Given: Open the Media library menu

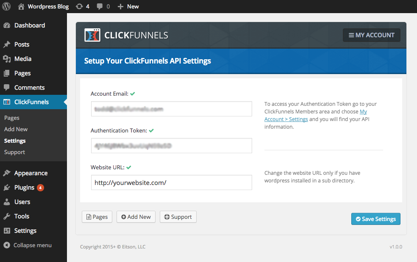Looking at the screenshot, I should (22, 59).
